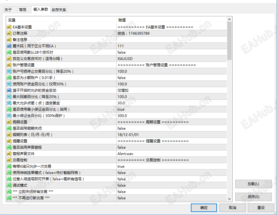
Task: Click the 变量 column header
Action: point(61,20)
